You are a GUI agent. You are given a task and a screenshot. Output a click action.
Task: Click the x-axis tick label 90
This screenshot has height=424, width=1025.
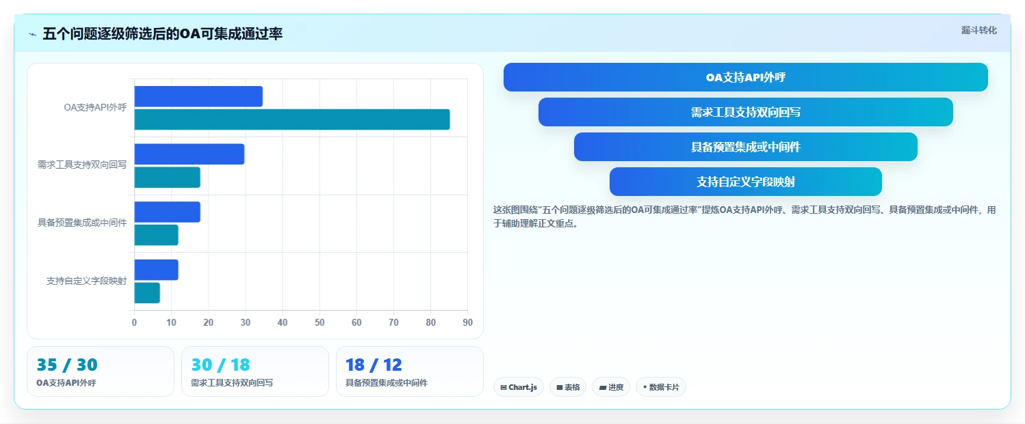tap(467, 322)
